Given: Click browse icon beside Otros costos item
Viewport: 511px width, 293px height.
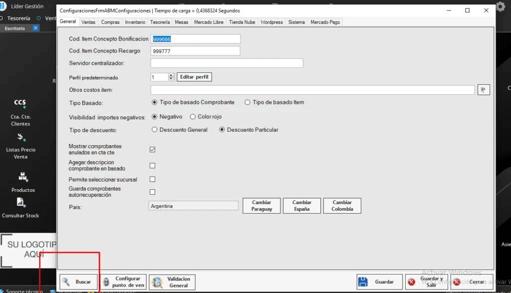Looking at the screenshot, I should tap(484, 90).
